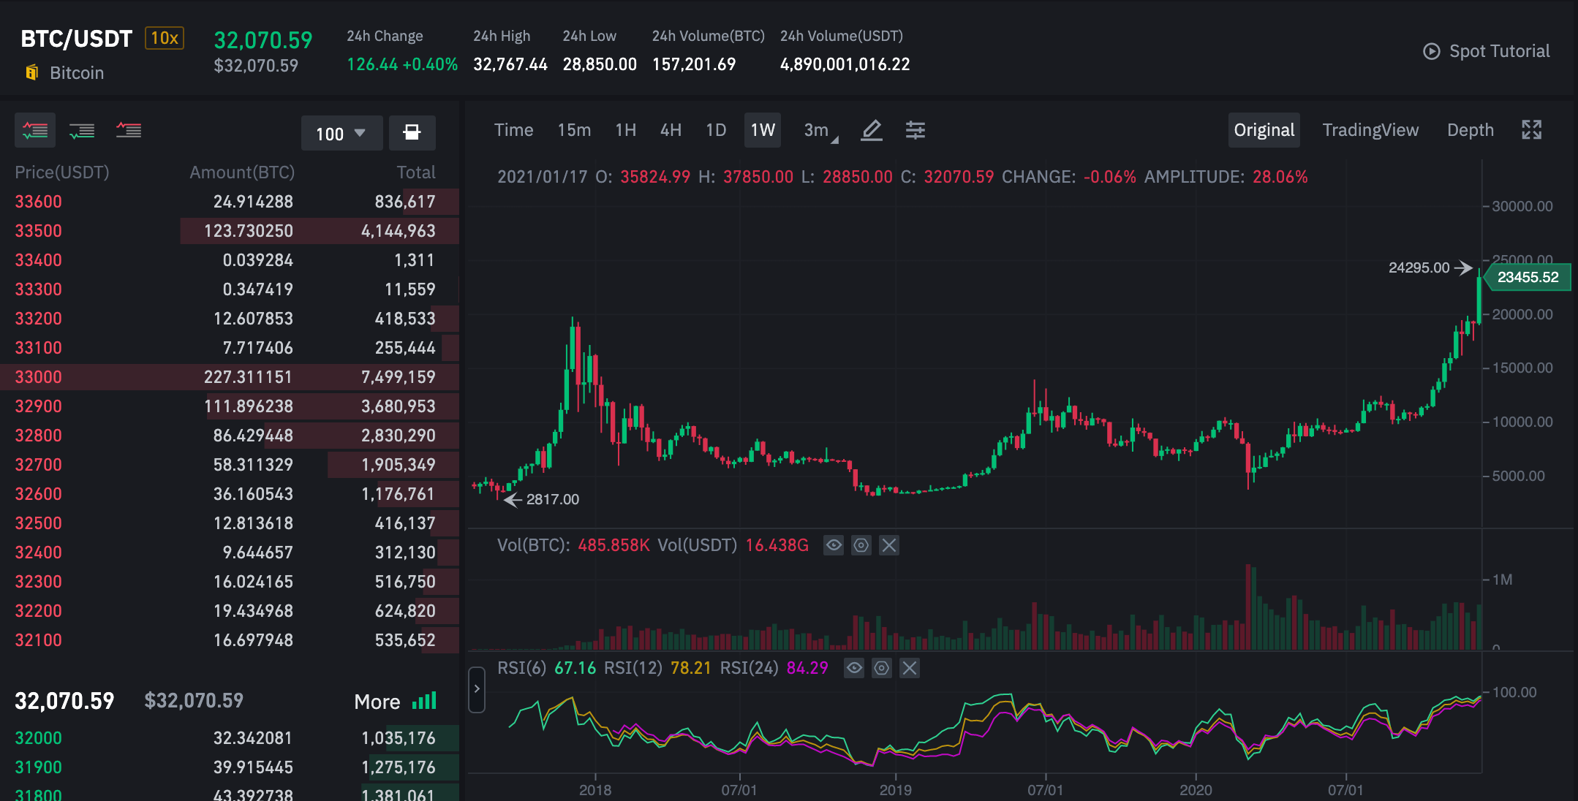Image resolution: width=1578 pixels, height=801 pixels.
Task: Click the order book print icon button
Action: [x=412, y=132]
